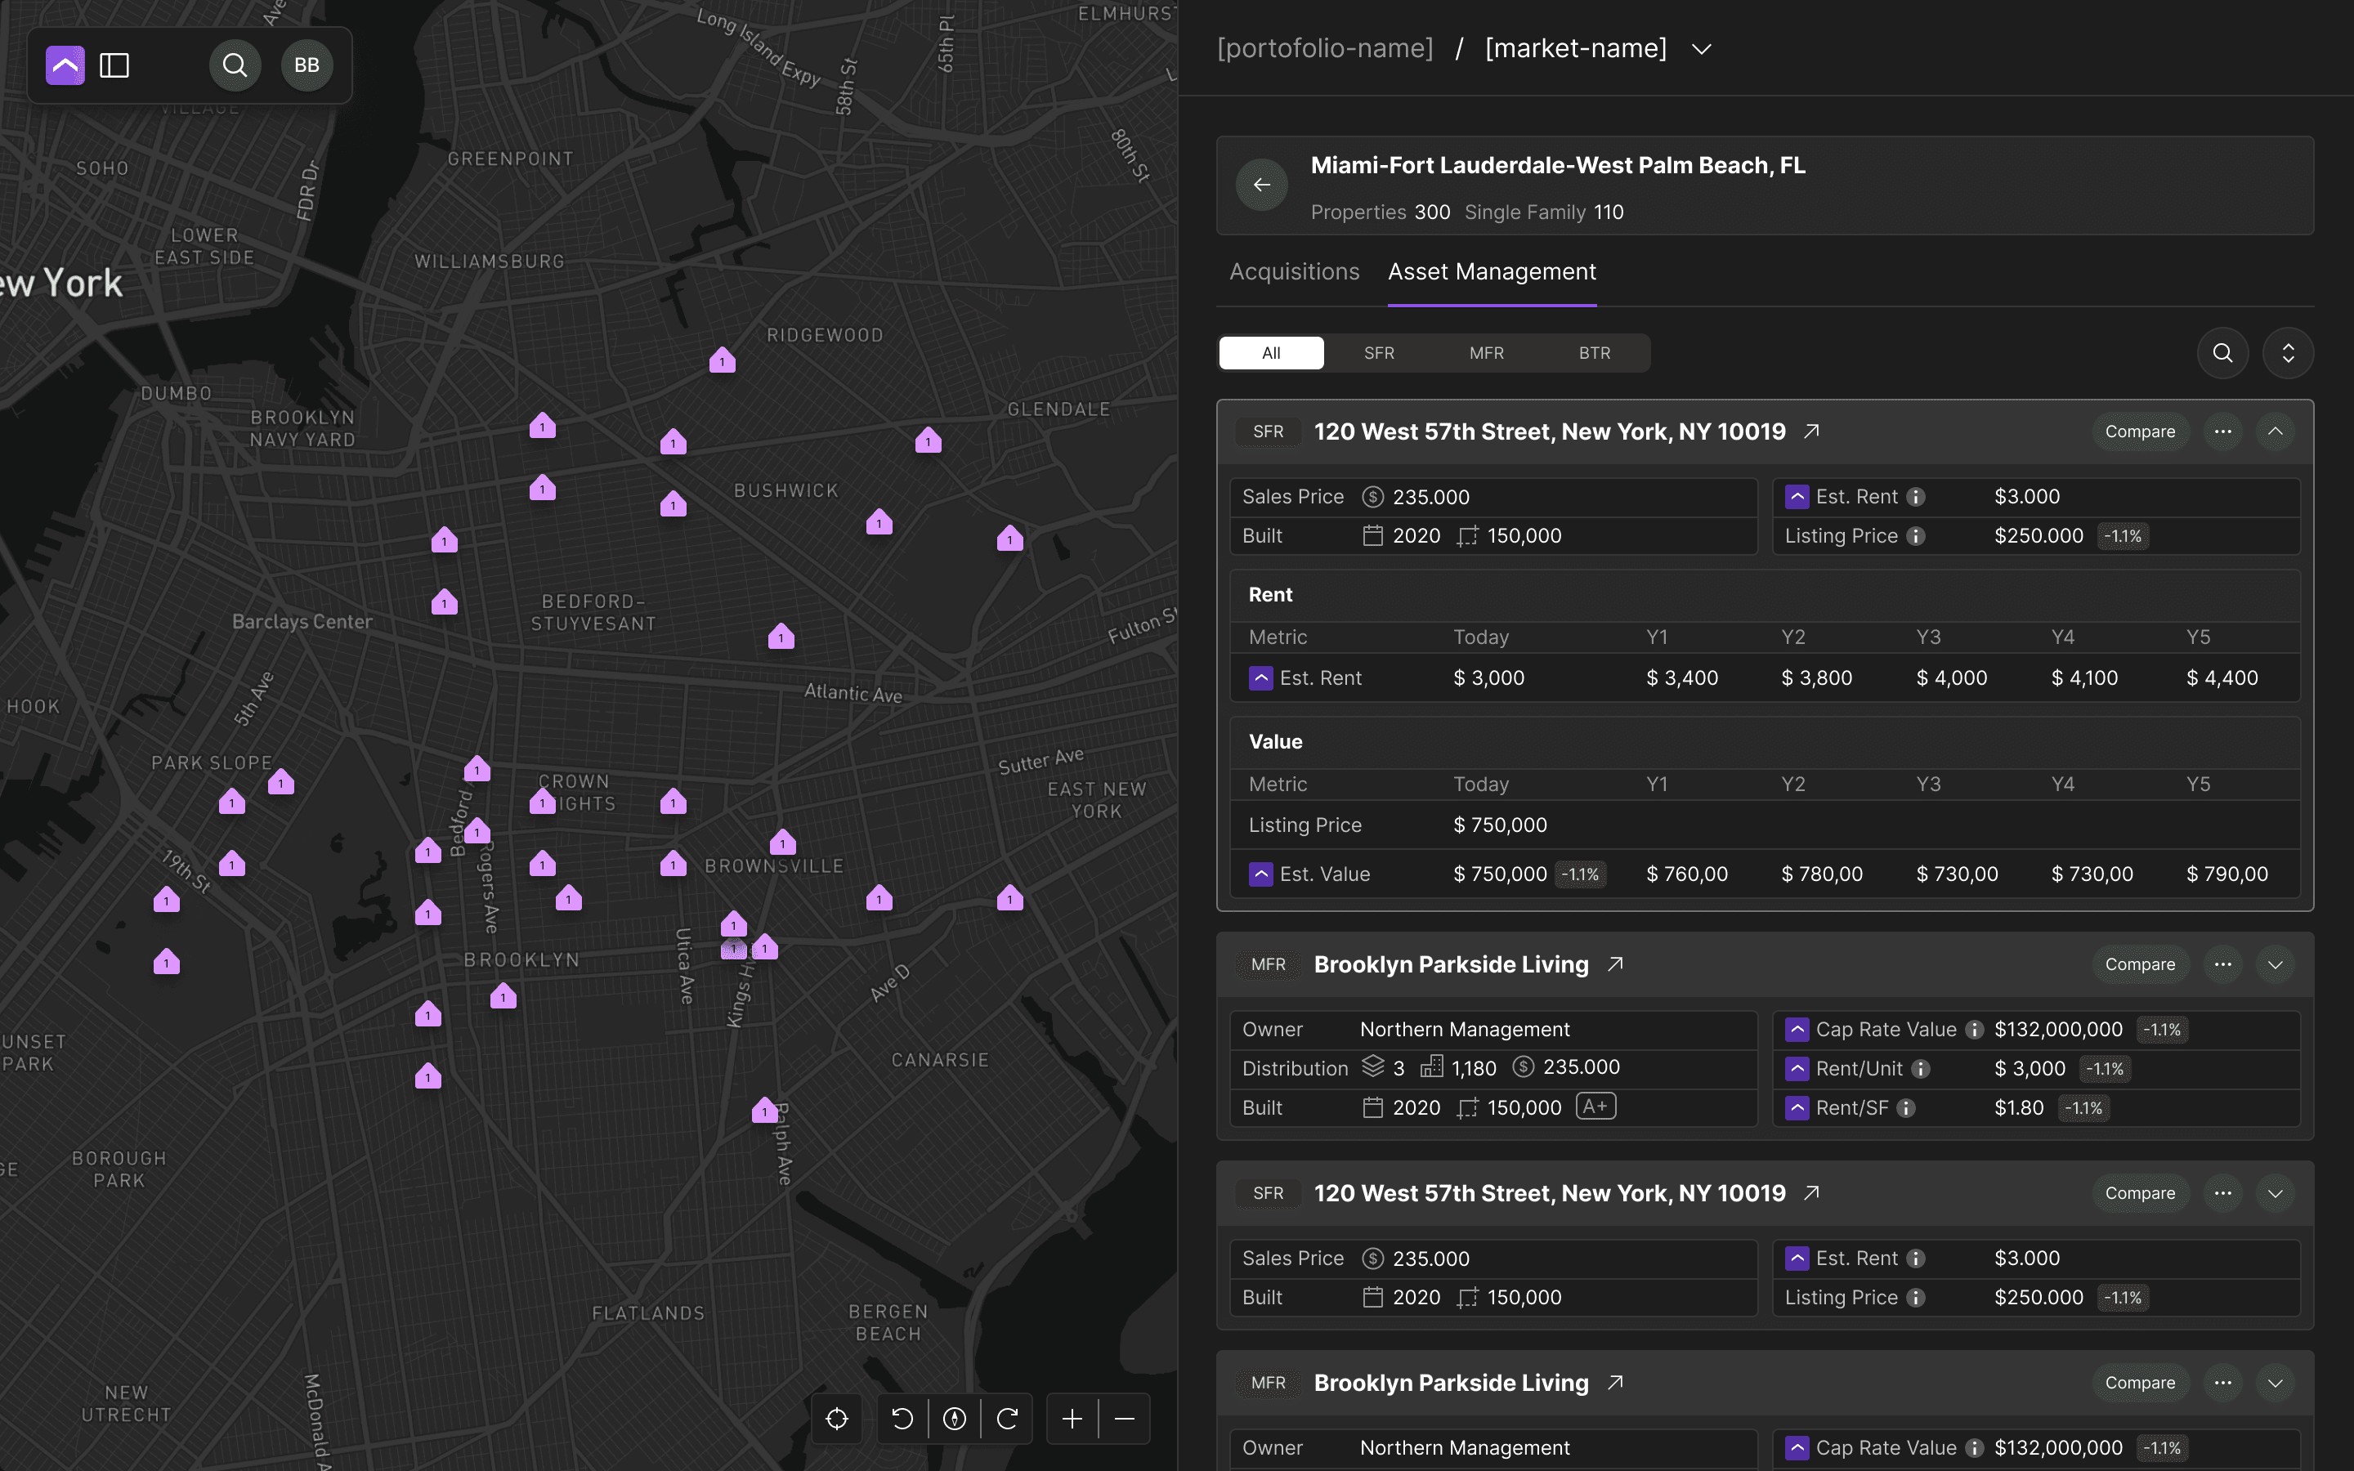Click the Single Family 110 count
2354x1471 pixels.
pos(1544,212)
